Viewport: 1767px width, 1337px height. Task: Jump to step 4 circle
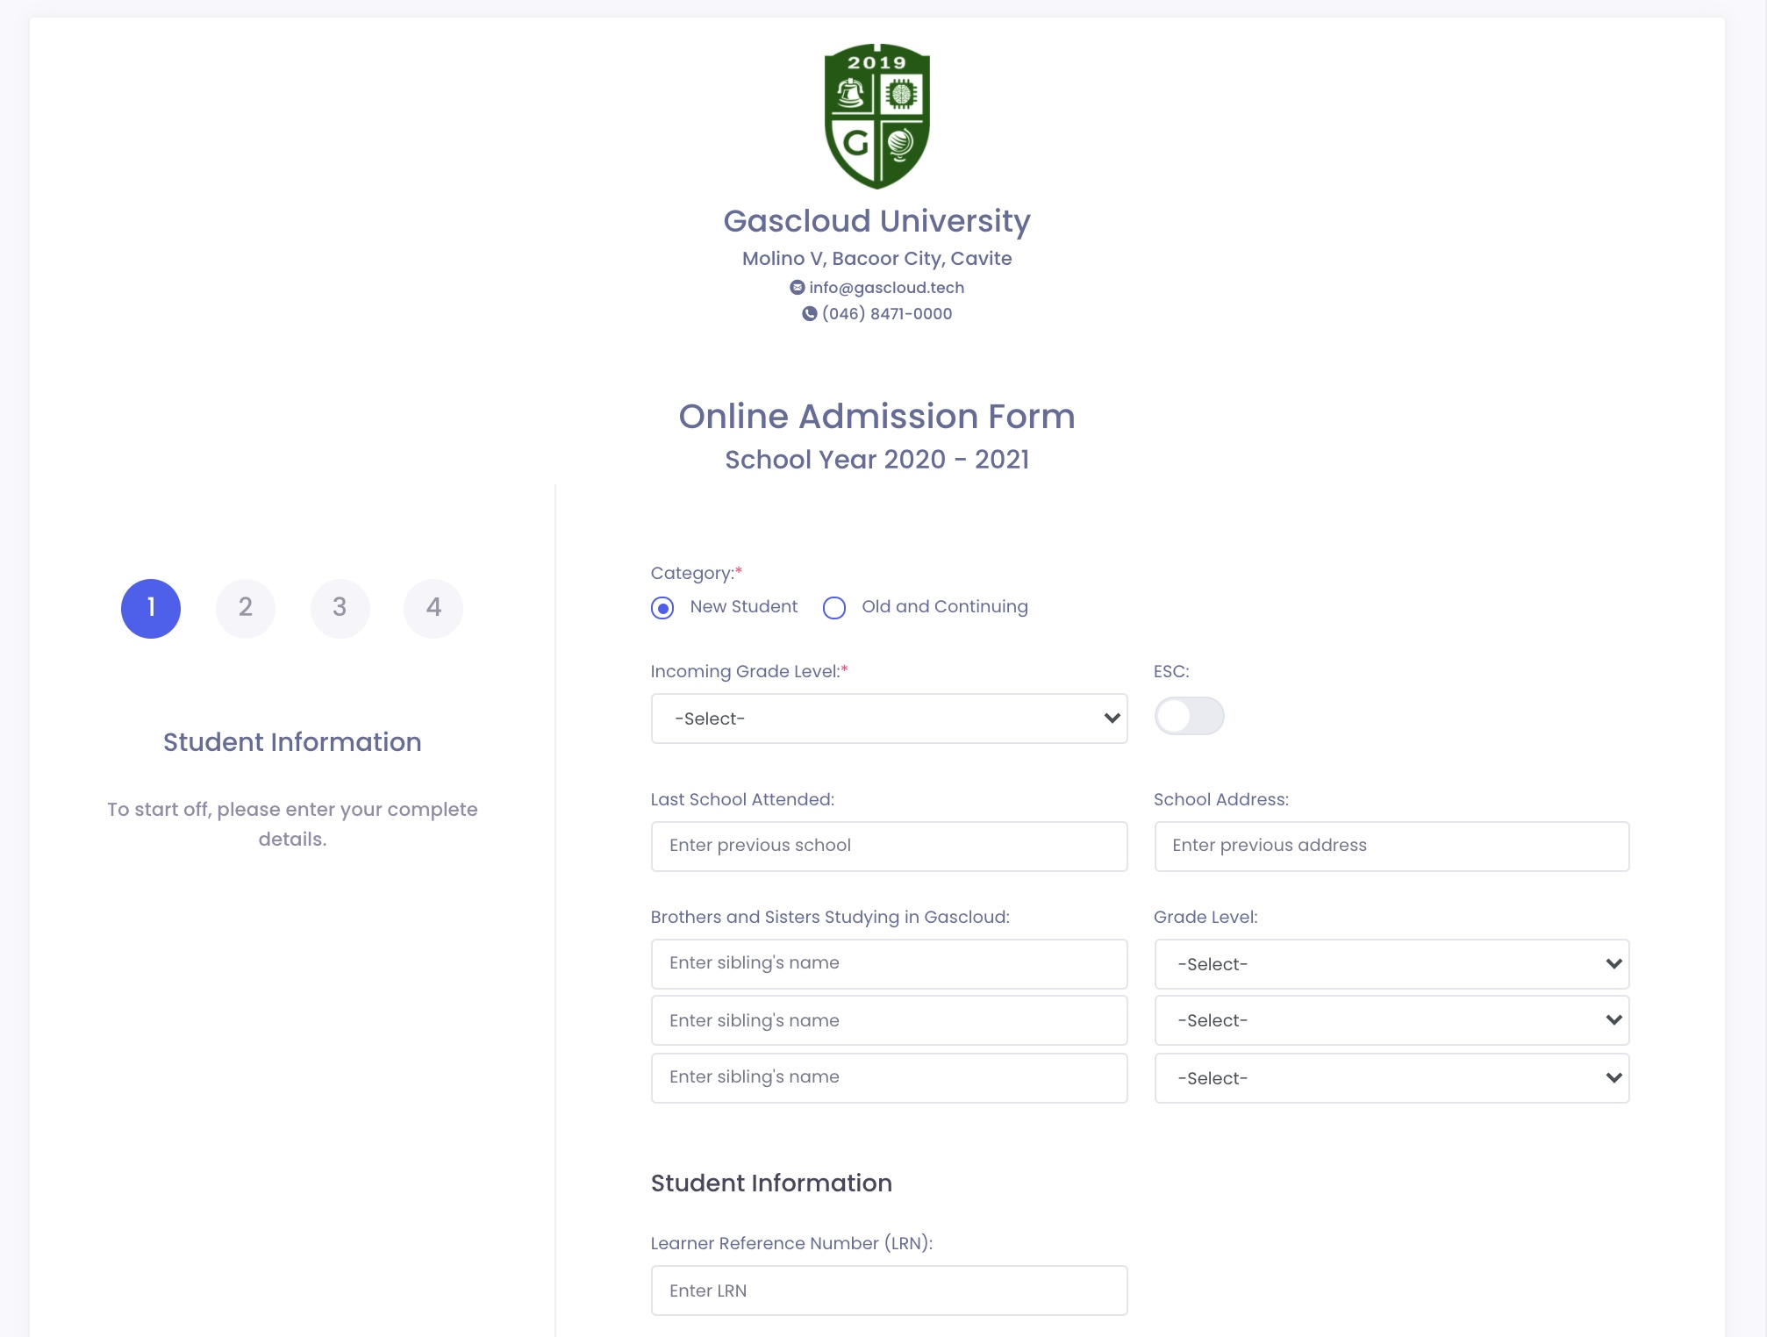tap(433, 608)
